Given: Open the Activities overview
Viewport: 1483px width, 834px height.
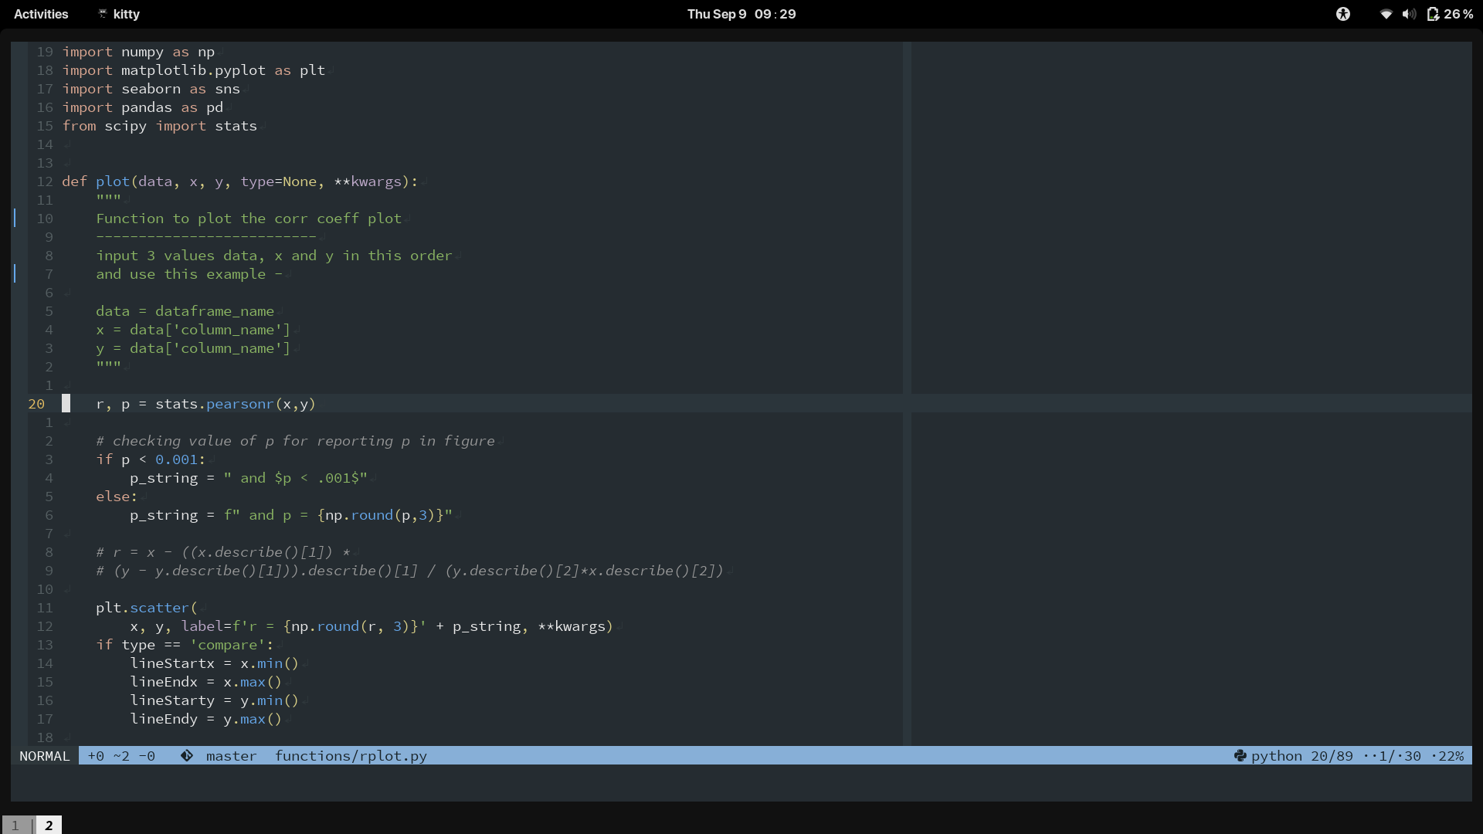Looking at the screenshot, I should tap(41, 14).
